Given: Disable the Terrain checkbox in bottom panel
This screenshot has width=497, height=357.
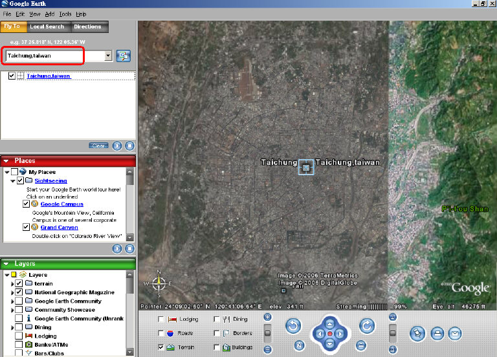Looking at the screenshot, I should [160, 347].
